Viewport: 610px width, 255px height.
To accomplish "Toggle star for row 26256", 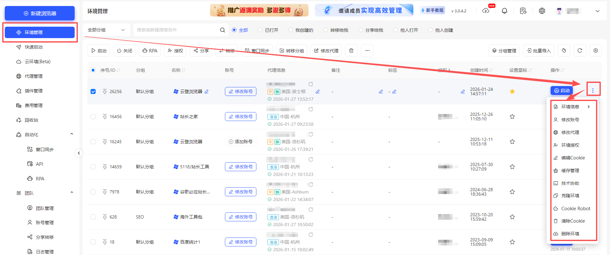I will click(512, 91).
